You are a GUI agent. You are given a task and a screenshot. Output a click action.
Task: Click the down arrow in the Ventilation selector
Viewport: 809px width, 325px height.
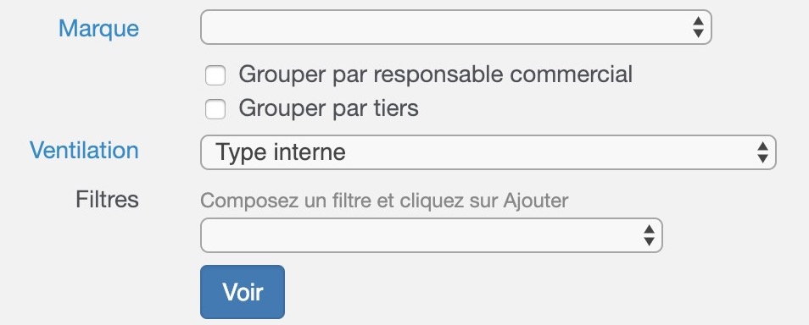click(762, 158)
